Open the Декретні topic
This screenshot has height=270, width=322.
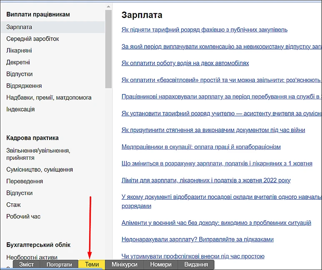[18, 62]
